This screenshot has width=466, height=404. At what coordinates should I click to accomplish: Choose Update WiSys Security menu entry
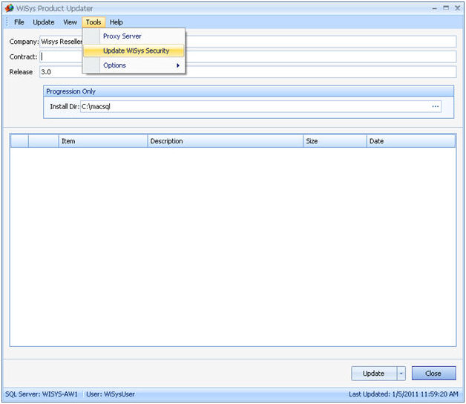136,51
